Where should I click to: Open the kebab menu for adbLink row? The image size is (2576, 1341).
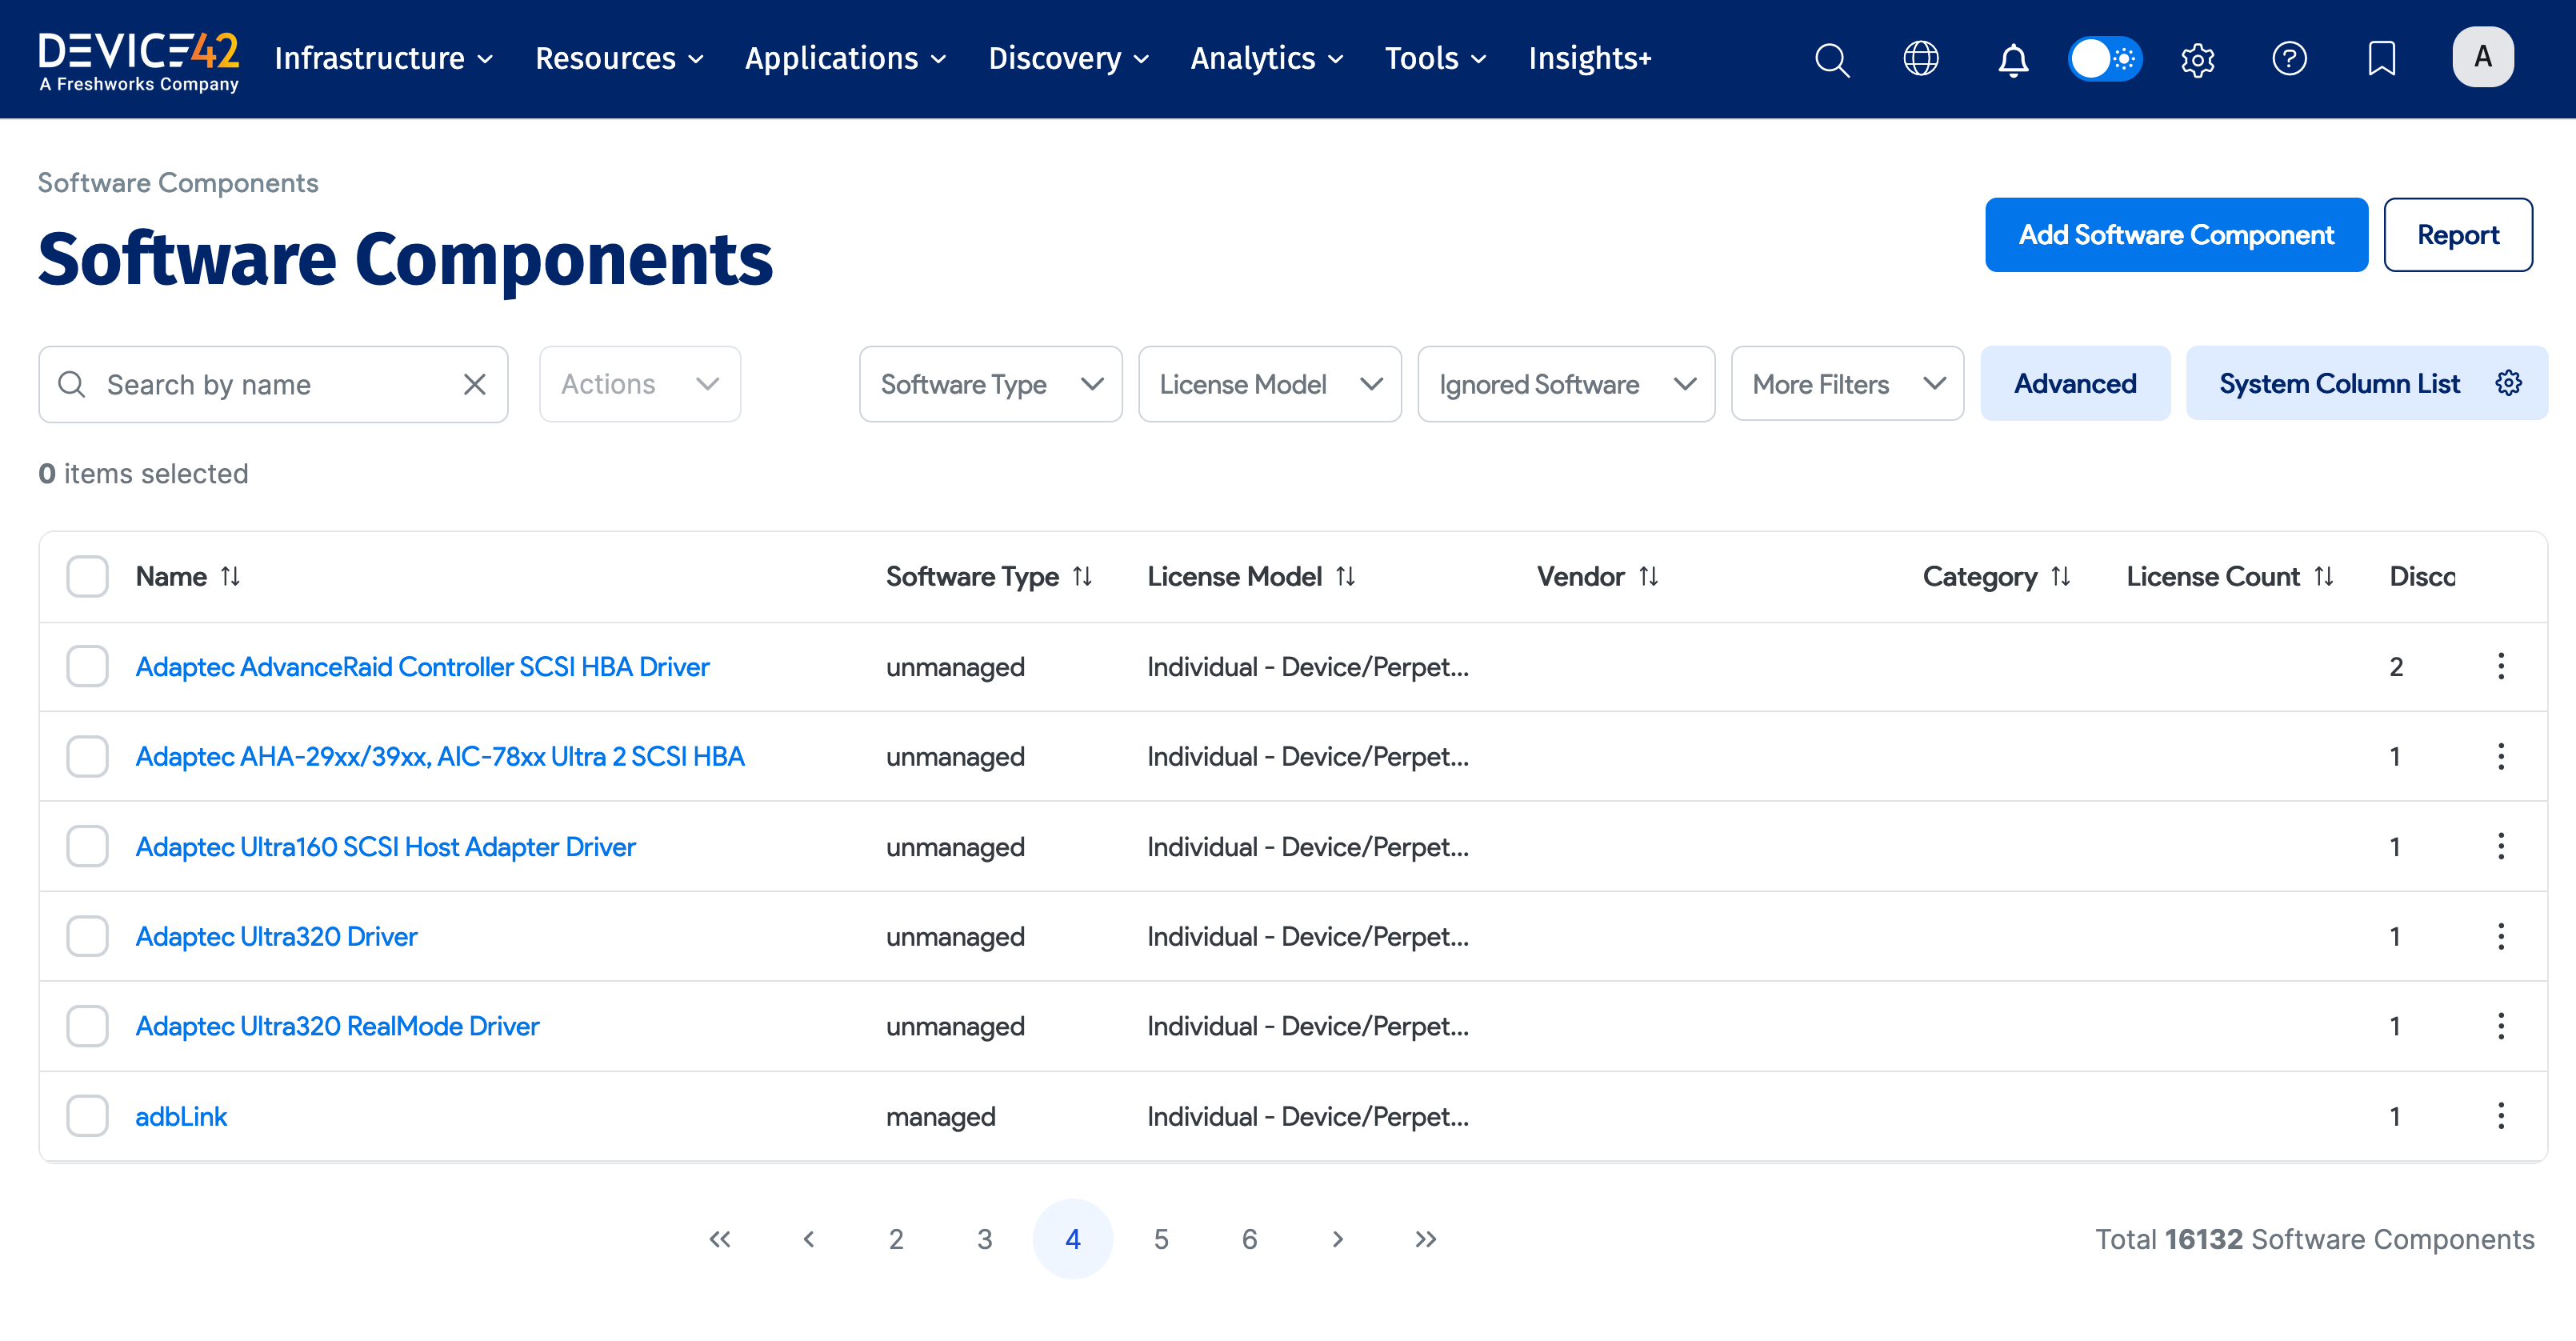pyautogui.click(x=2501, y=1116)
